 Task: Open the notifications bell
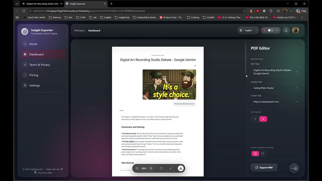286,30
